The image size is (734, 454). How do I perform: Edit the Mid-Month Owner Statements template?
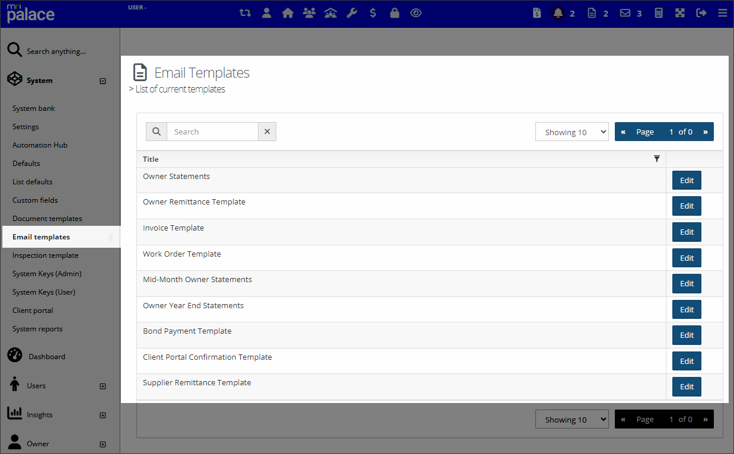[687, 283]
